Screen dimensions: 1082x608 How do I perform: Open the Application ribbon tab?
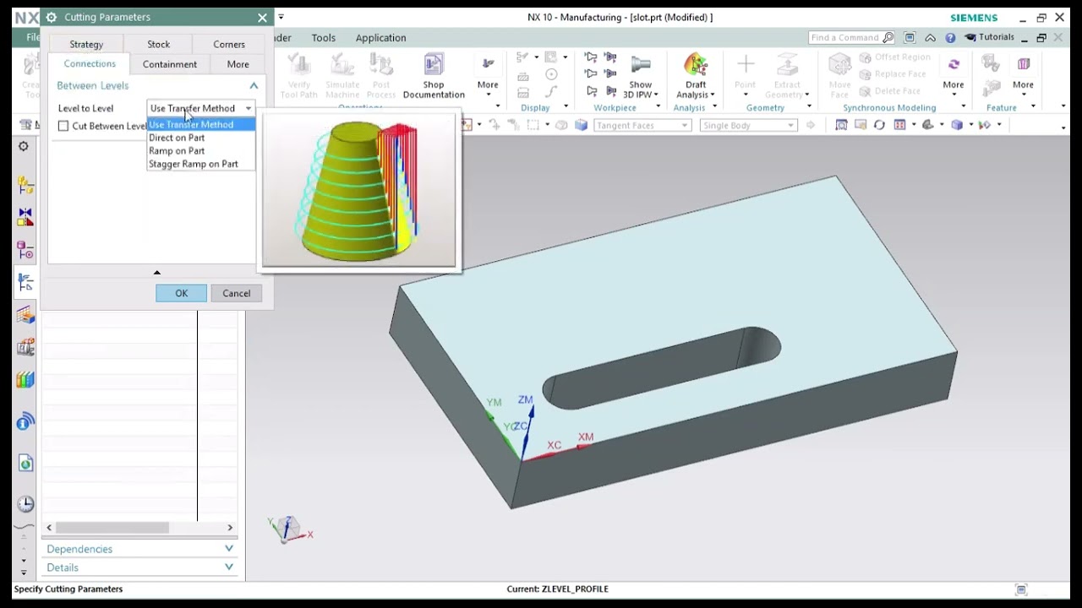click(x=380, y=38)
